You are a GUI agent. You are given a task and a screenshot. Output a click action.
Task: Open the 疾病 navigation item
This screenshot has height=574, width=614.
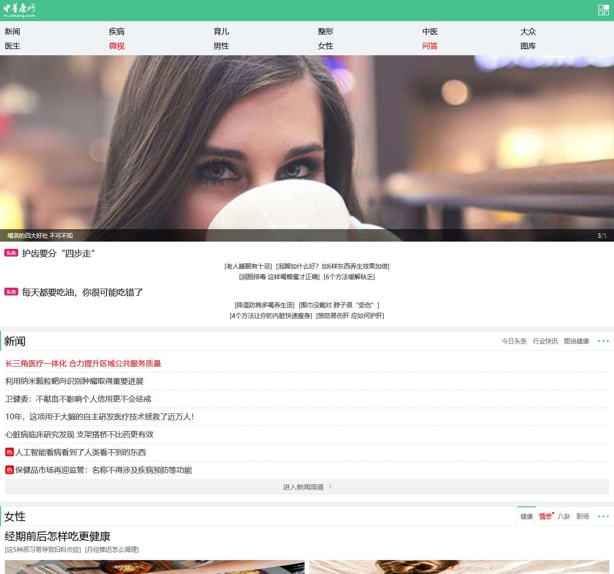tap(117, 32)
